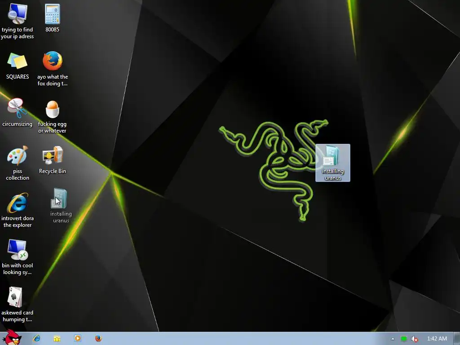
Task: Select the 'trying to find your ip adress' desktop icon
Action: tap(18, 21)
